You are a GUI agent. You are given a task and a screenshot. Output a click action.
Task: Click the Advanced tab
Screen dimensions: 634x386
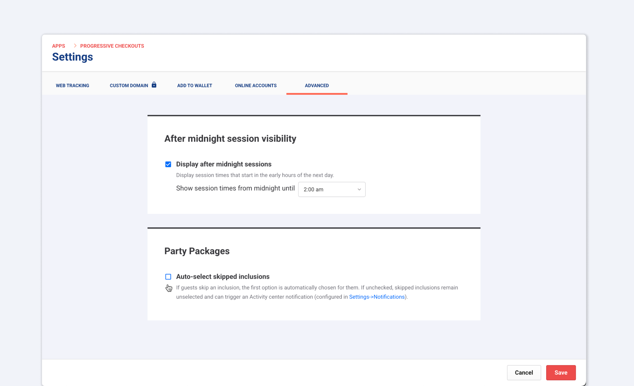click(316, 85)
